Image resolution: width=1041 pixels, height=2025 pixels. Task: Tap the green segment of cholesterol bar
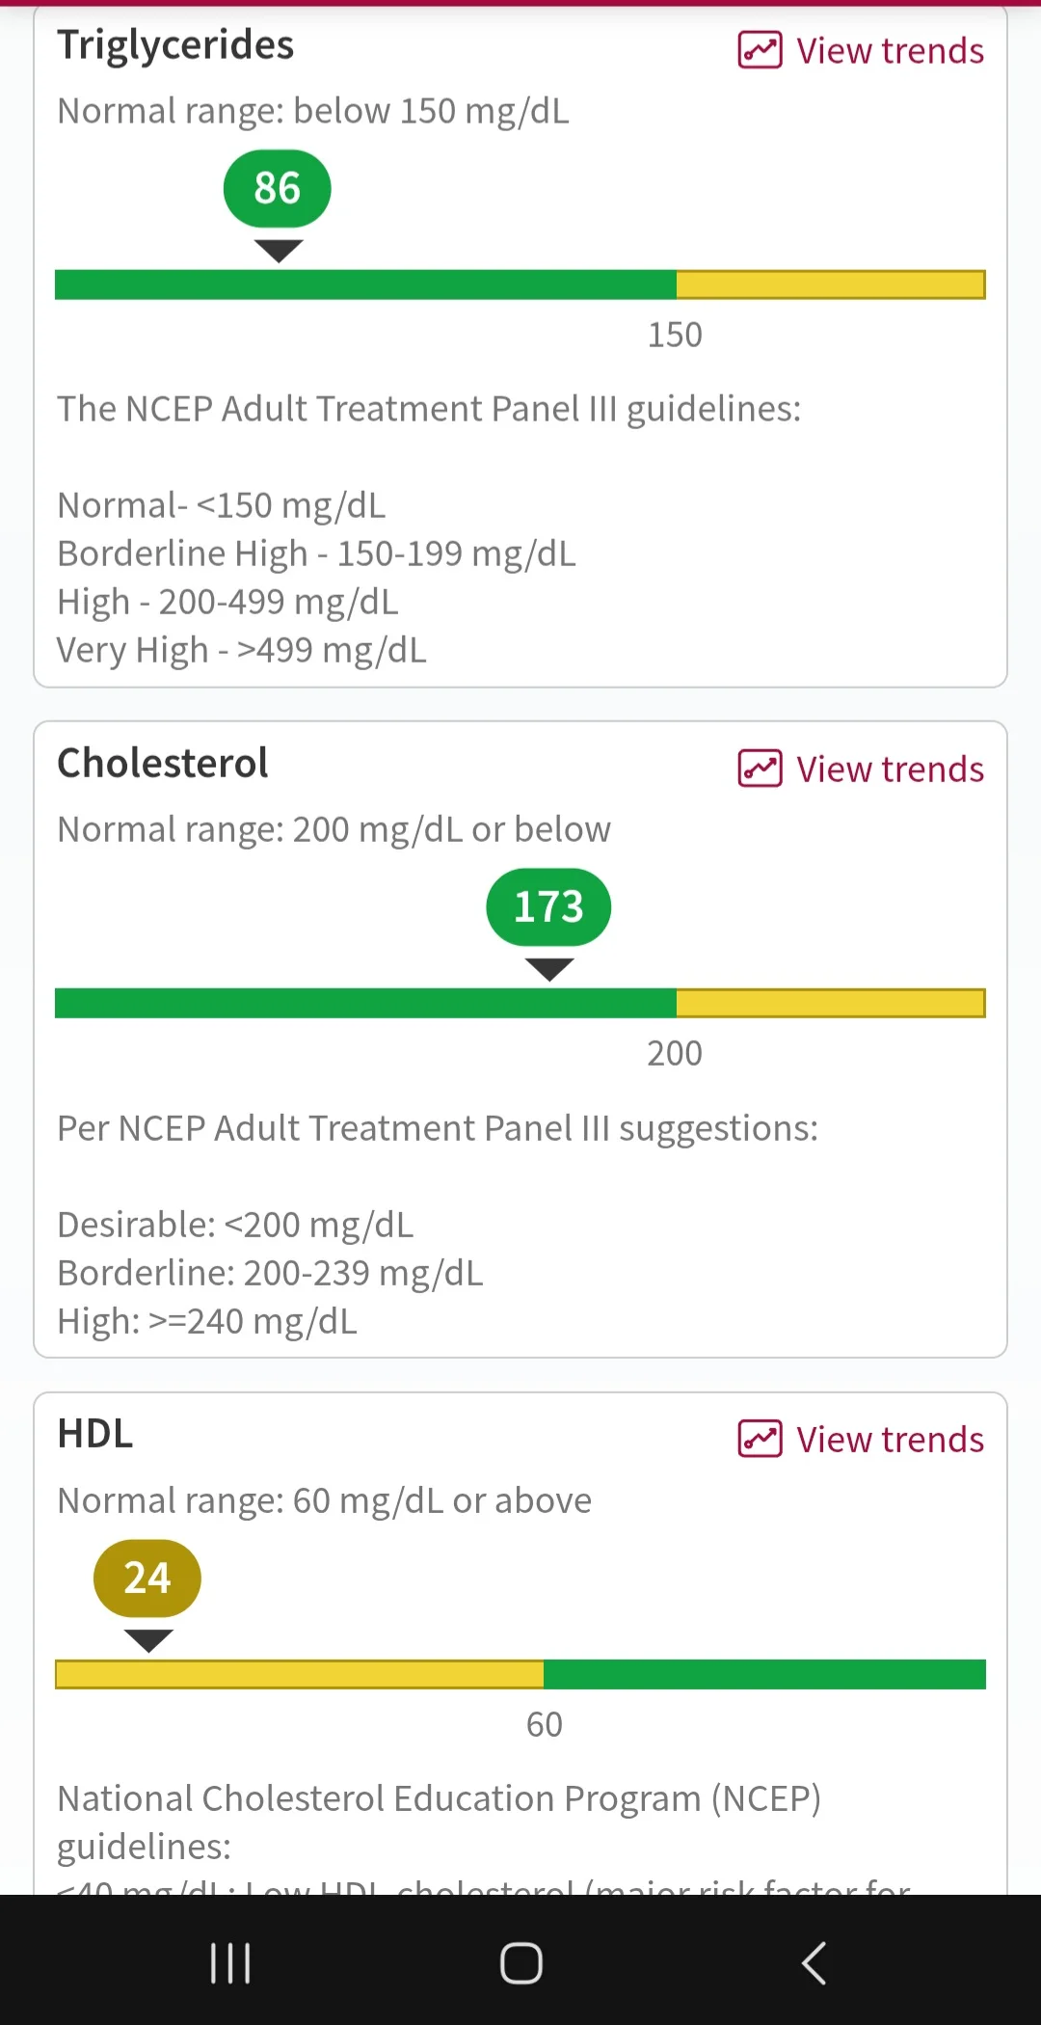coord(365,1003)
